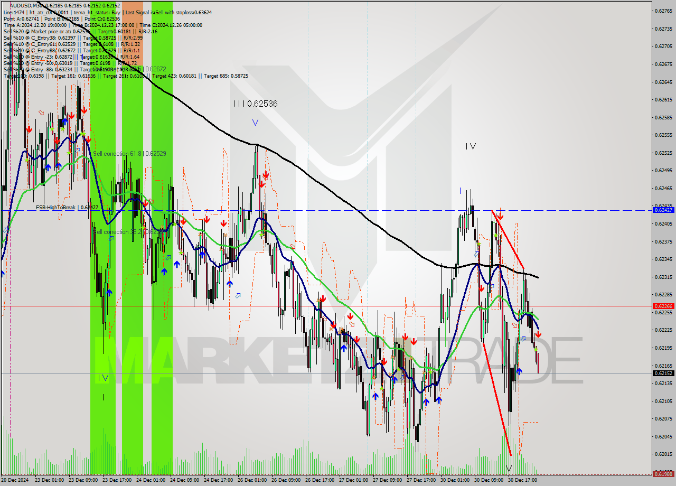
Task: Click the blue V marker under 0.62536 label
Action: pyautogui.click(x=255, y=123)
